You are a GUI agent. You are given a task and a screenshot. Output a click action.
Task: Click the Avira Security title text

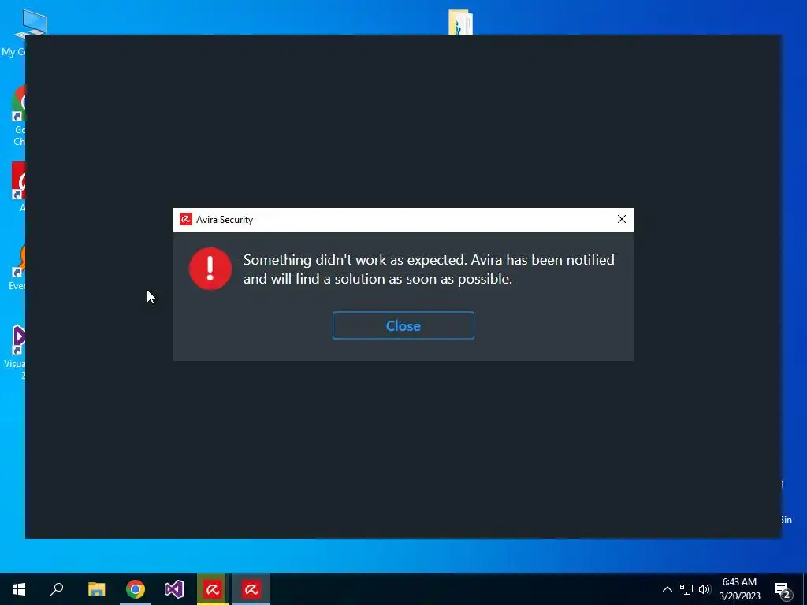[x=225, y=220]
